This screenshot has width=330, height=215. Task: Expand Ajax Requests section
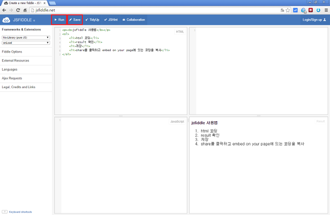tap(26, 78)
